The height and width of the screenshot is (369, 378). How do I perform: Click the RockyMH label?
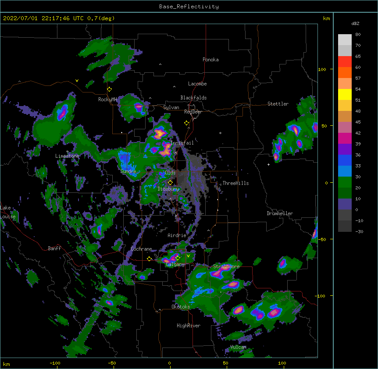pos(107,99)
